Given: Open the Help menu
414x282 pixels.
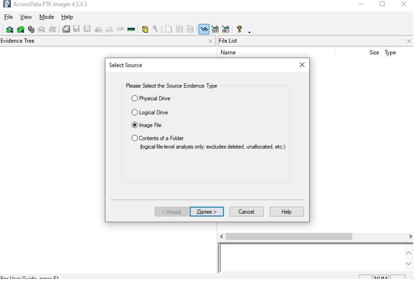Looking at the screenshot, I should point(67,17).
